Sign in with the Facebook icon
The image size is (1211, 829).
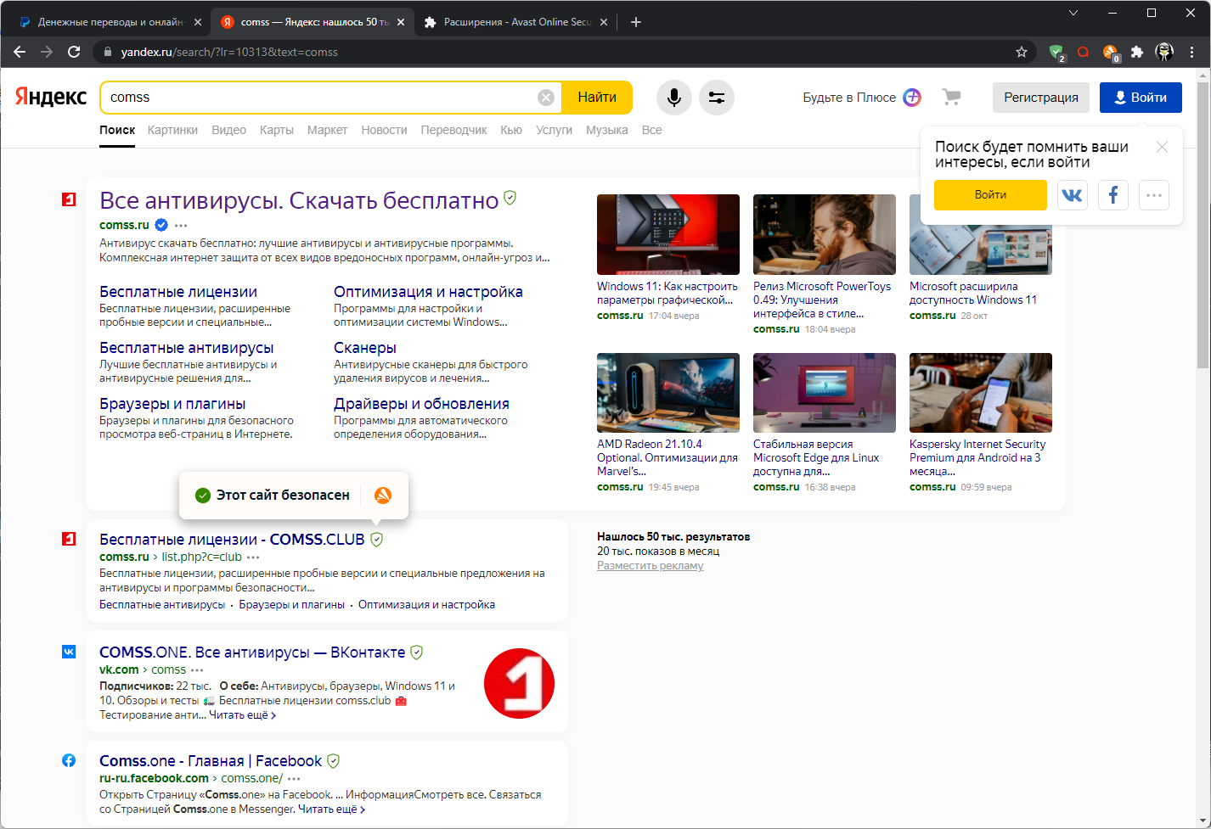click(1113, 195)
